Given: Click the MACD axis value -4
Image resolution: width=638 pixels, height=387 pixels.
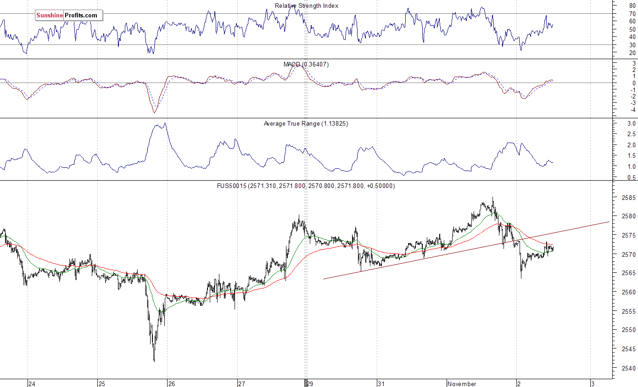Looking at the screenshot, I should tap(633, 110).
